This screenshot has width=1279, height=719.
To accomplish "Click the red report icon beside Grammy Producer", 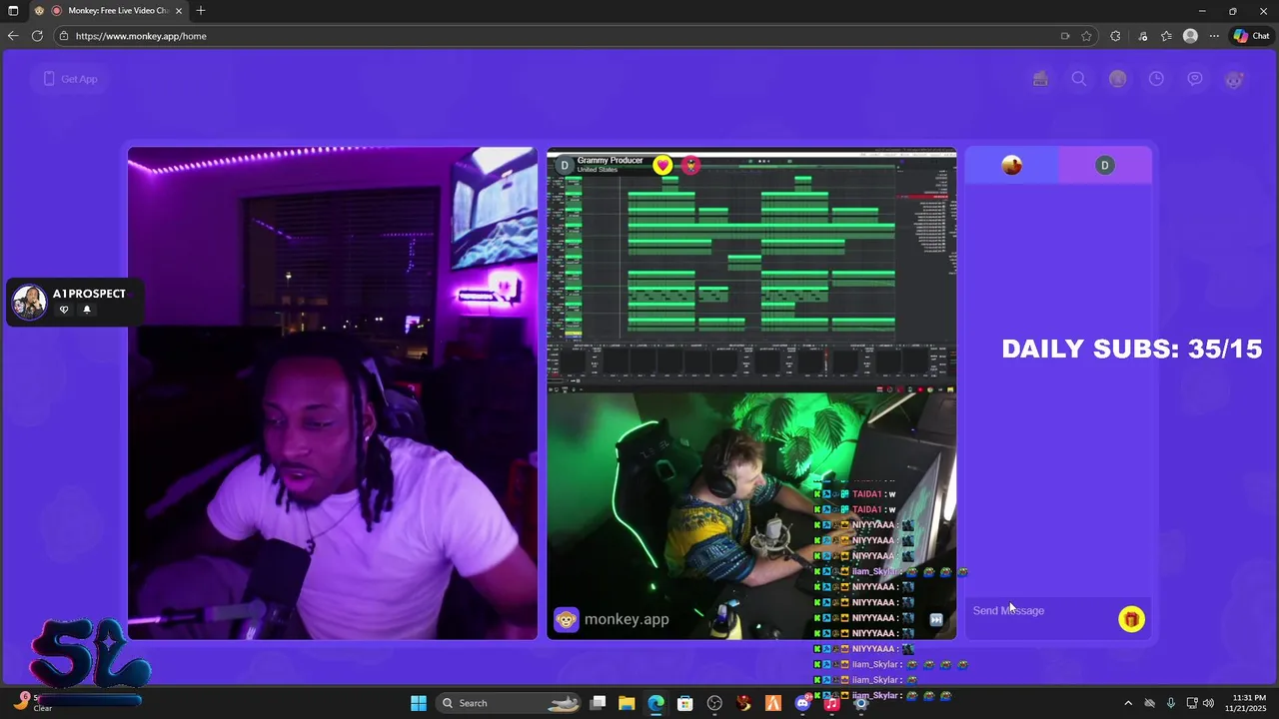I will pos(690,166).
